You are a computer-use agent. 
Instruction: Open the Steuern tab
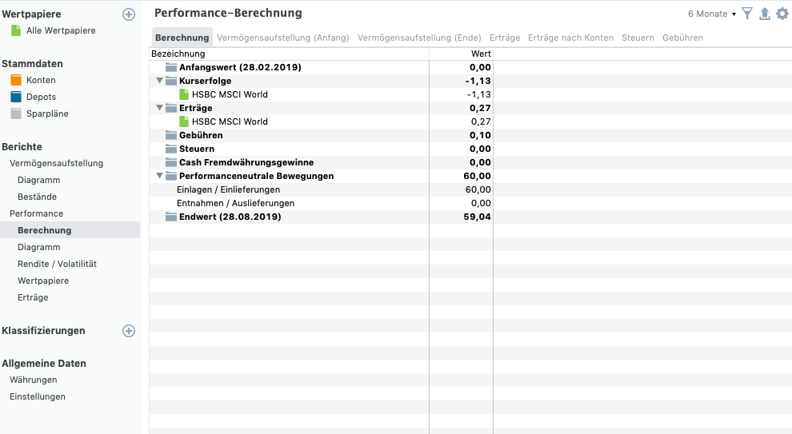(638, 38)
